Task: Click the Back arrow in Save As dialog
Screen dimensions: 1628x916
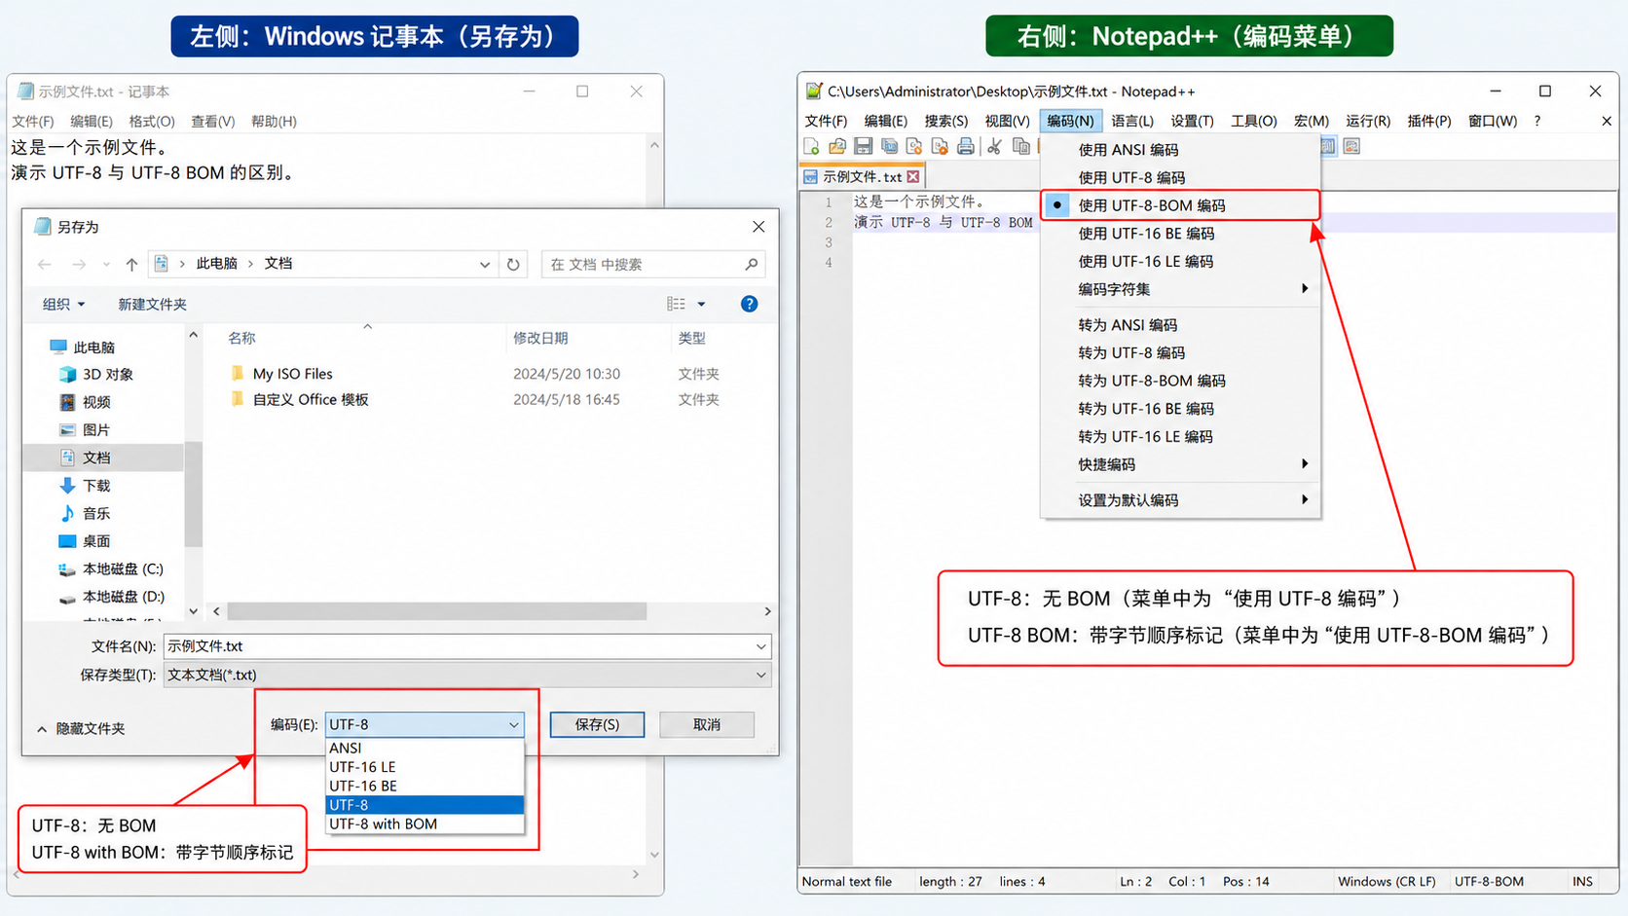Action: 45,264
